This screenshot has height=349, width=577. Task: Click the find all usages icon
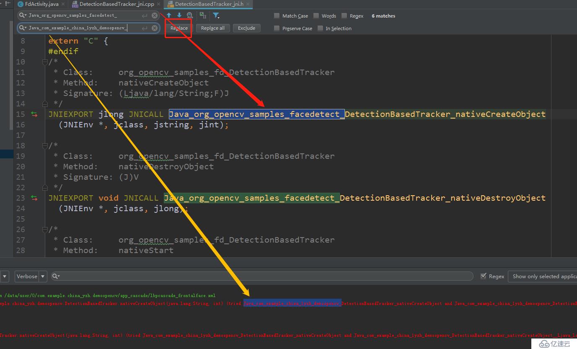click(x=190, y=16)
